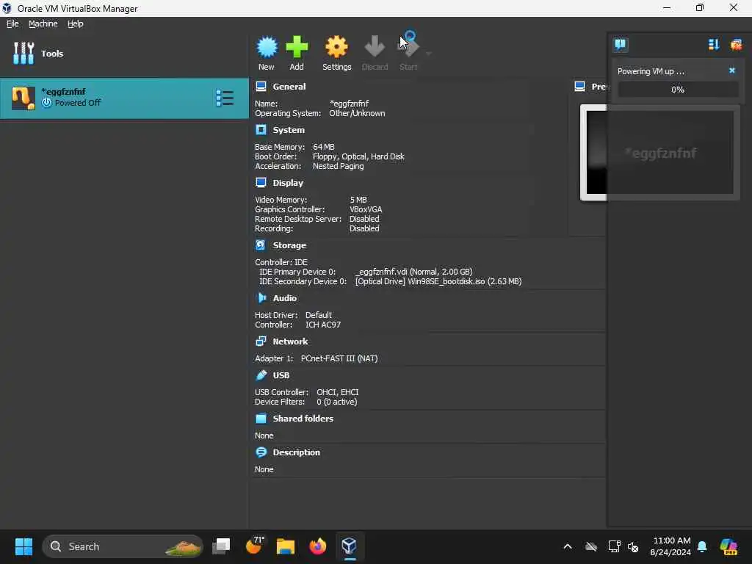The width and height of the screenshot is (752, 564).
Task: Open the USB settings header link
Action: tap(281, 375)
